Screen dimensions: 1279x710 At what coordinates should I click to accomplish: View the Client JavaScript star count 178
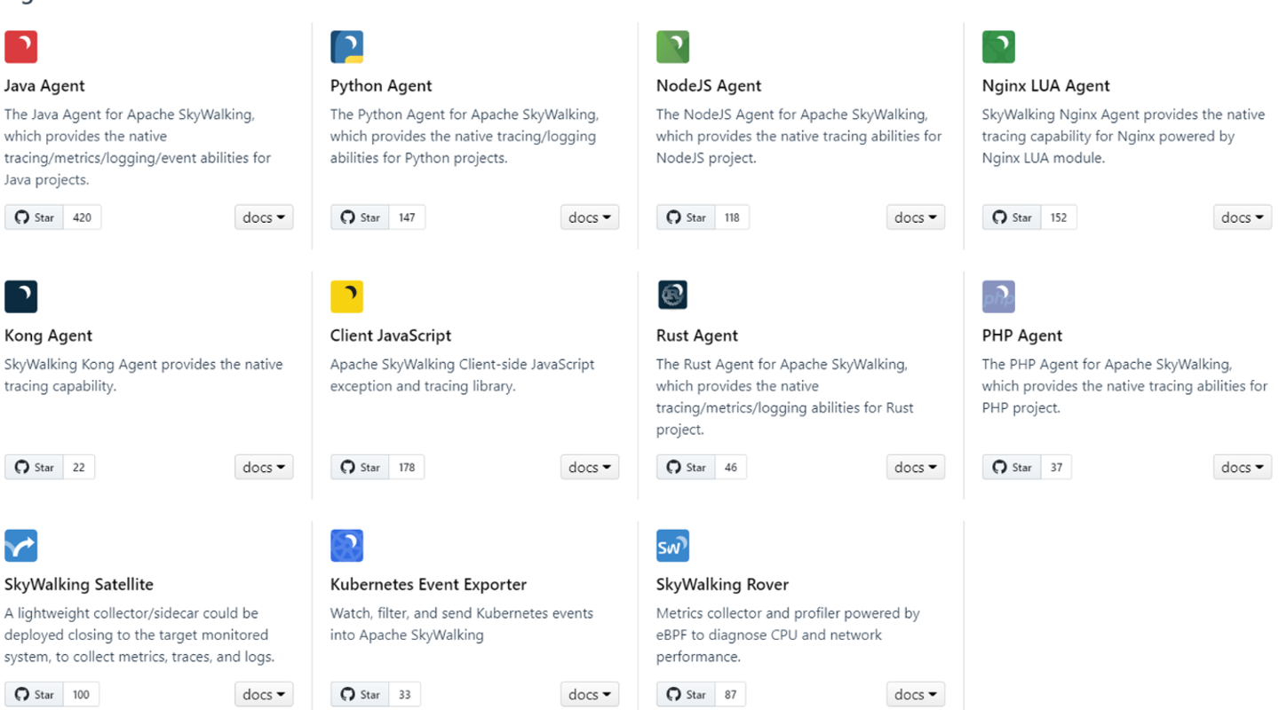(407, 467)
